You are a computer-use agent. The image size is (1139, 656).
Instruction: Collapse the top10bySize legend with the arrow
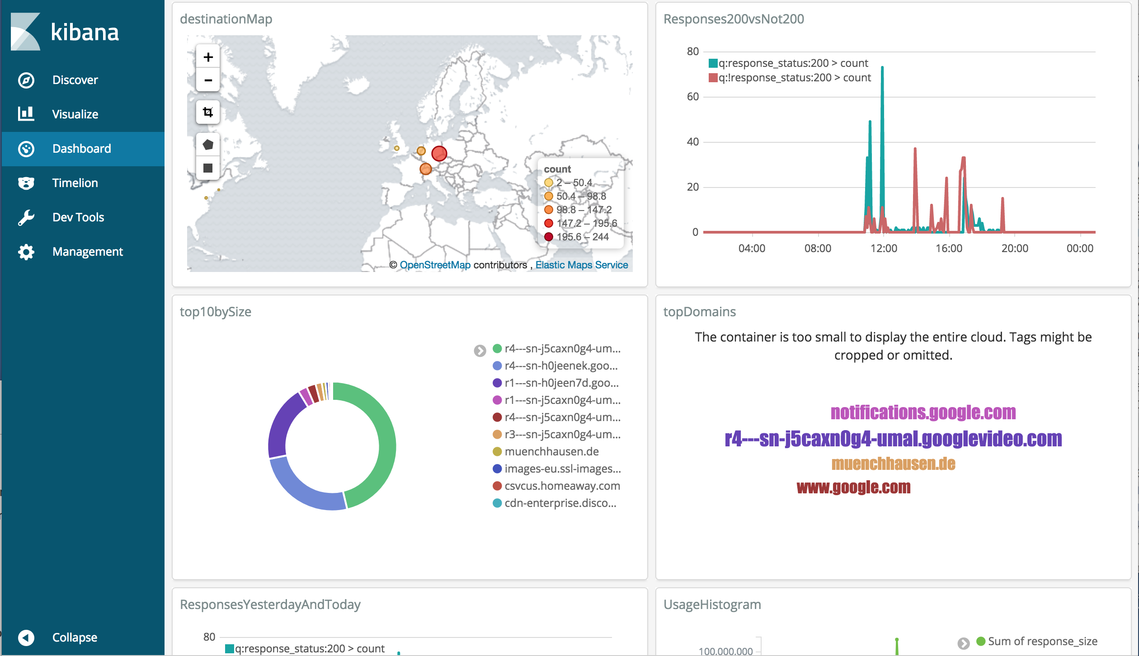480,351
